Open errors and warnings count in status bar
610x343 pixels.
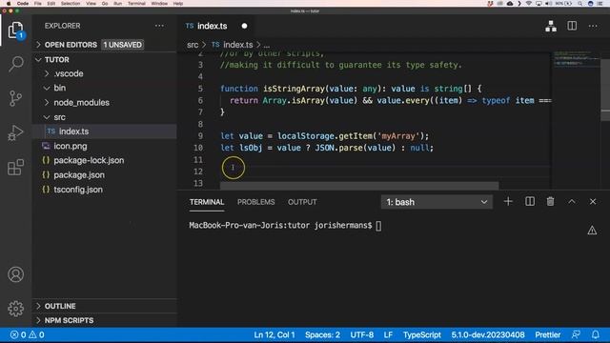coord(28,334)
